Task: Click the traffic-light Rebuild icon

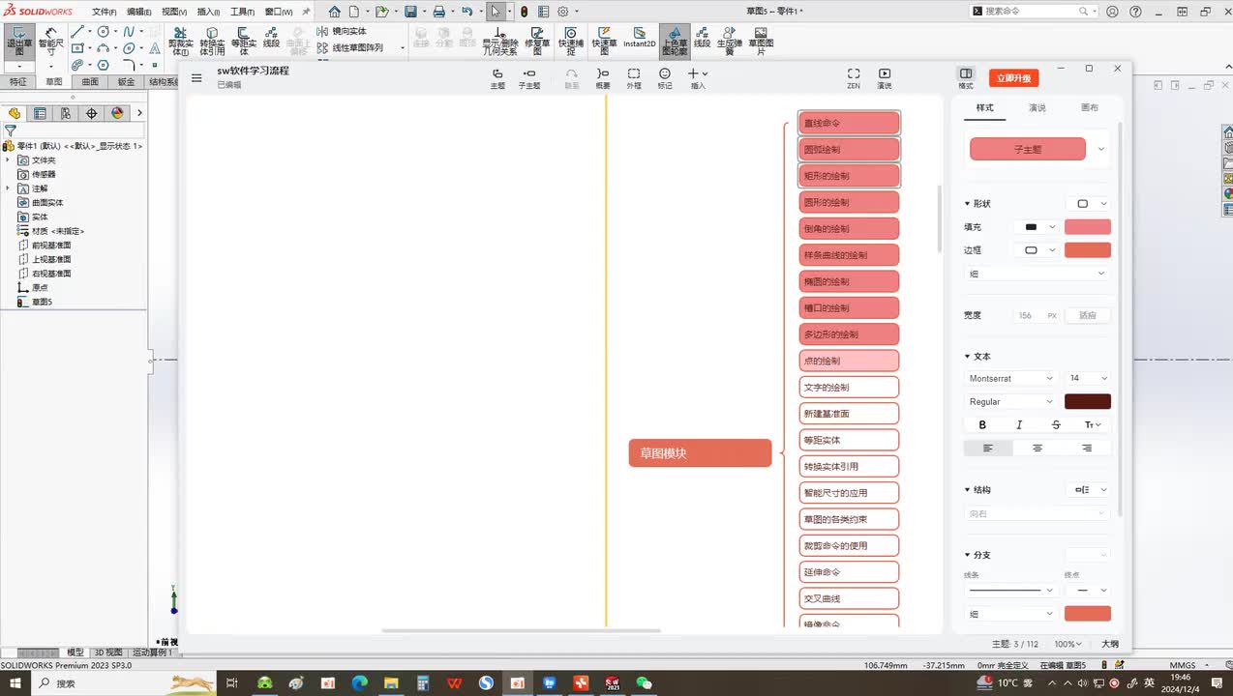Action: coord(524,12)
